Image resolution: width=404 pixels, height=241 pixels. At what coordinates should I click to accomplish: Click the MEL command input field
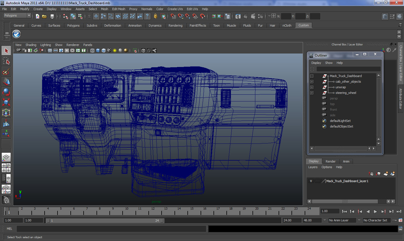click(111, 229)
